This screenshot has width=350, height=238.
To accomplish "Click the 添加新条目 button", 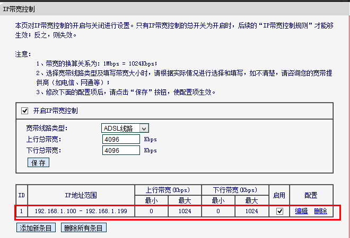I will coord(36,228).
